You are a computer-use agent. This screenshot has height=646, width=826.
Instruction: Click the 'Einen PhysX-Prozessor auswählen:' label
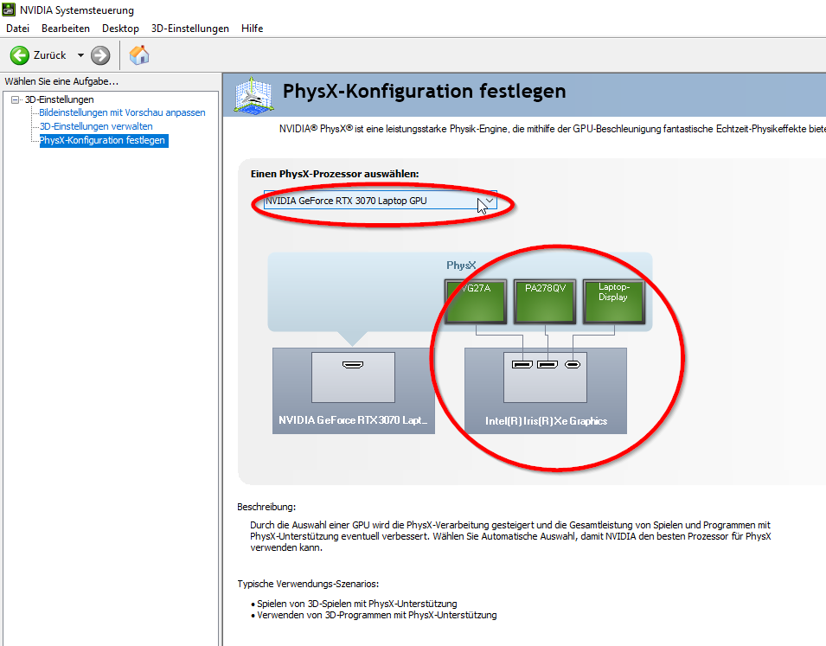pyautogui.click(x=335, y=174)
